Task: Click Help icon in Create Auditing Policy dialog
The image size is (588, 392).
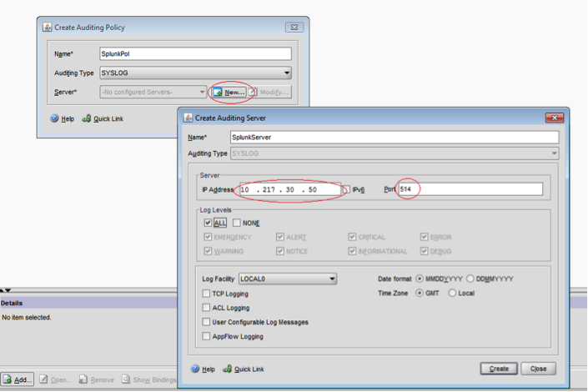Action: 55,119
